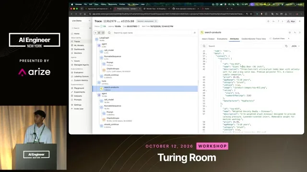Collapse the JSON fold at line 38

206,59
